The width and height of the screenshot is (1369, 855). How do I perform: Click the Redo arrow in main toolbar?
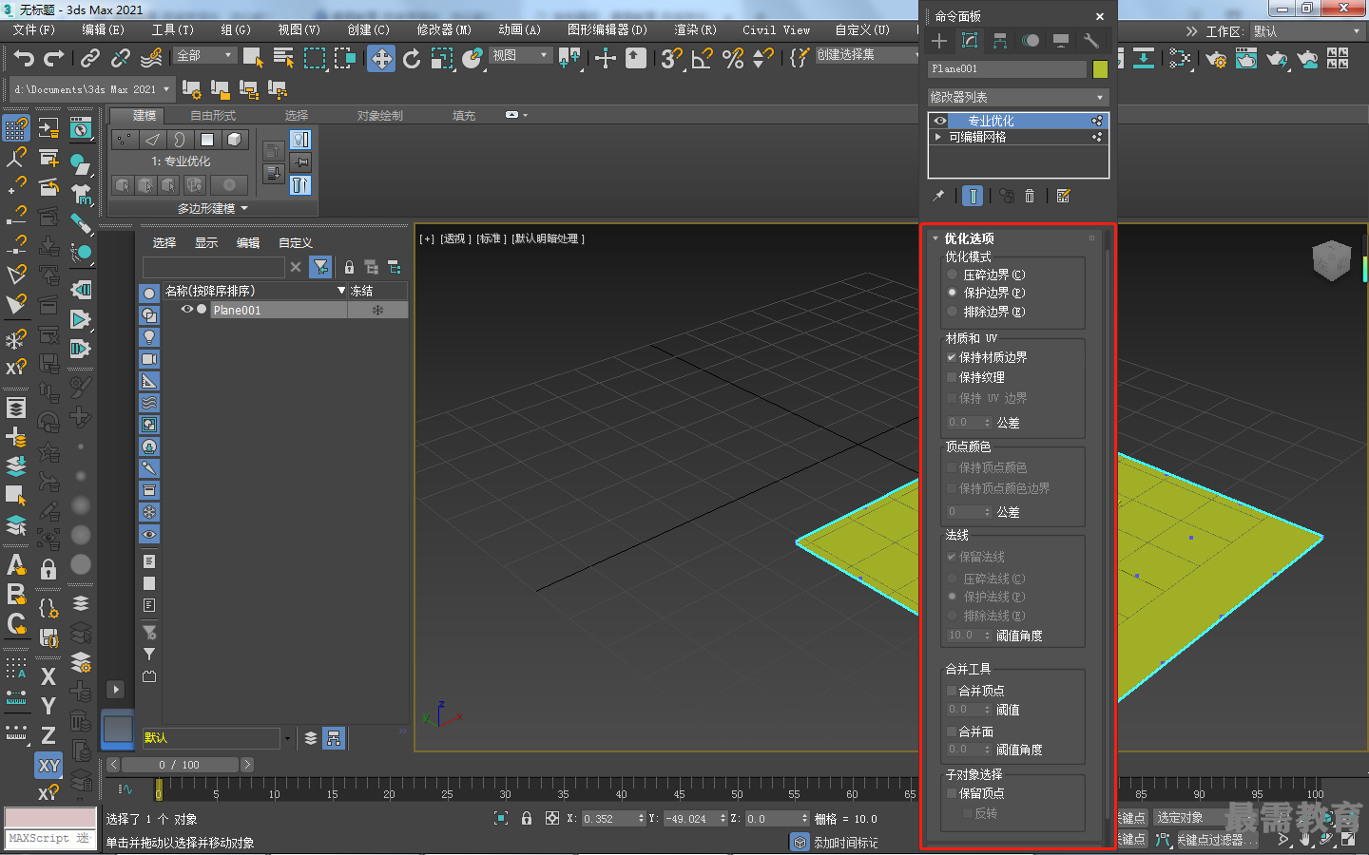[x=54, y=58]
